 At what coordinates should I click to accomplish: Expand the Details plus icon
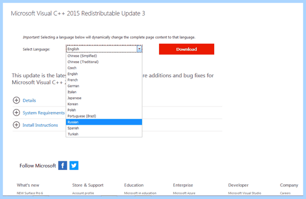tap(16, 100)
